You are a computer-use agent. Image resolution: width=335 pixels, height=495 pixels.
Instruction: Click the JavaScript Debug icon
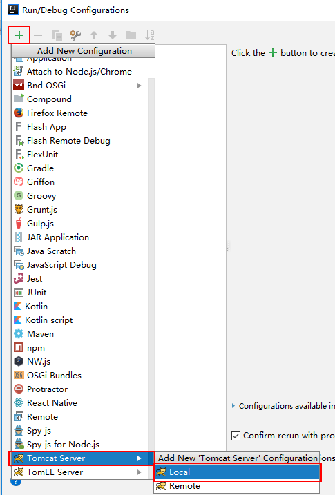coord(19,265)
